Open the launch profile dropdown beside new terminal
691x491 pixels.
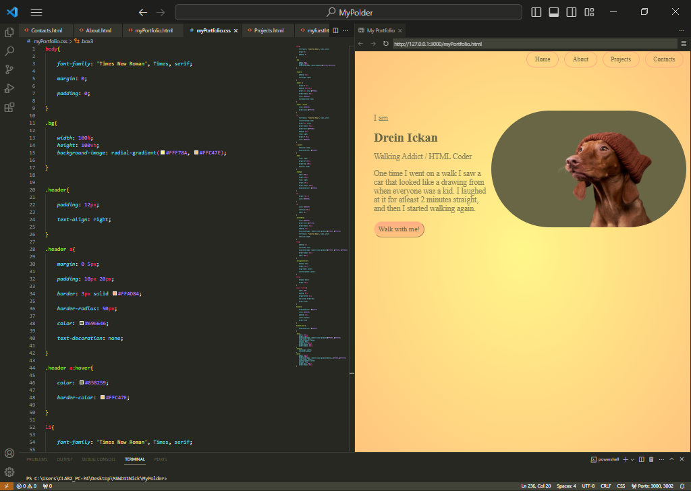click(x=632, y=459)
